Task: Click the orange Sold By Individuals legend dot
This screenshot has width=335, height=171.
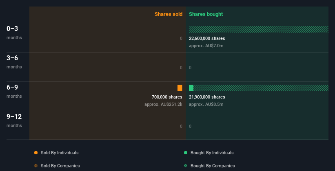Action: (x=36, y=153)
